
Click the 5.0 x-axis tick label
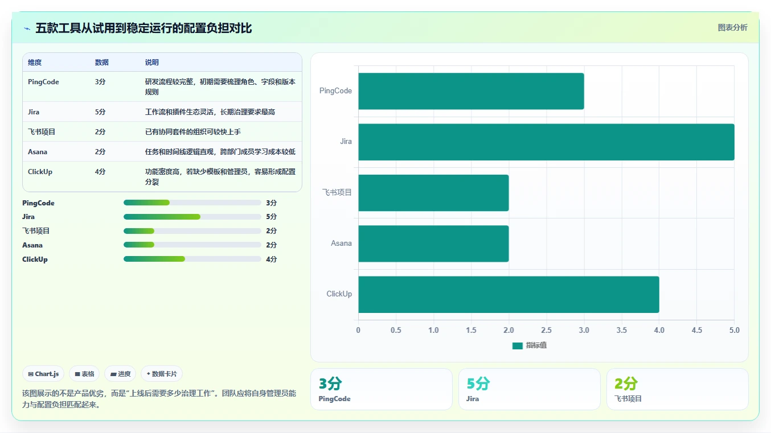click(x=734, y=330)
